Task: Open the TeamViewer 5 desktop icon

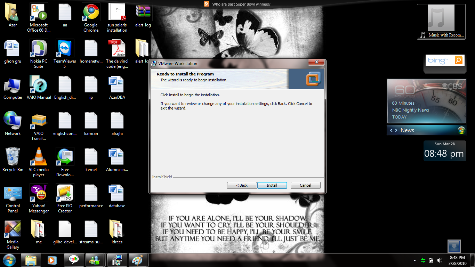Action: [x=65, y=54]
